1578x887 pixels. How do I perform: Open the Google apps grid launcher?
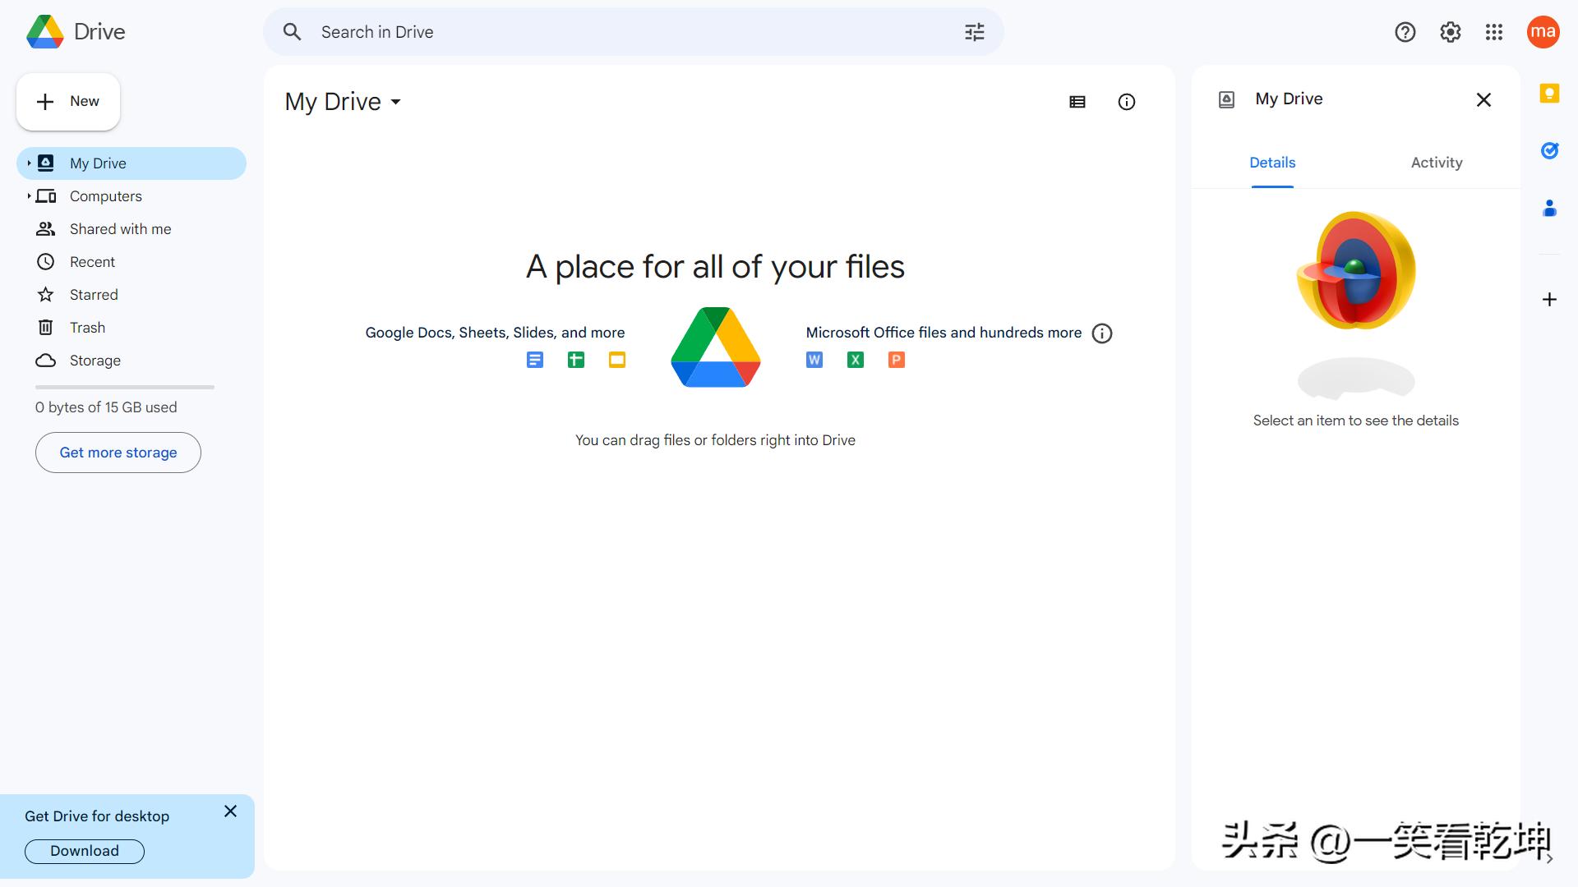pyautogui.click(x=1494, y=32)
